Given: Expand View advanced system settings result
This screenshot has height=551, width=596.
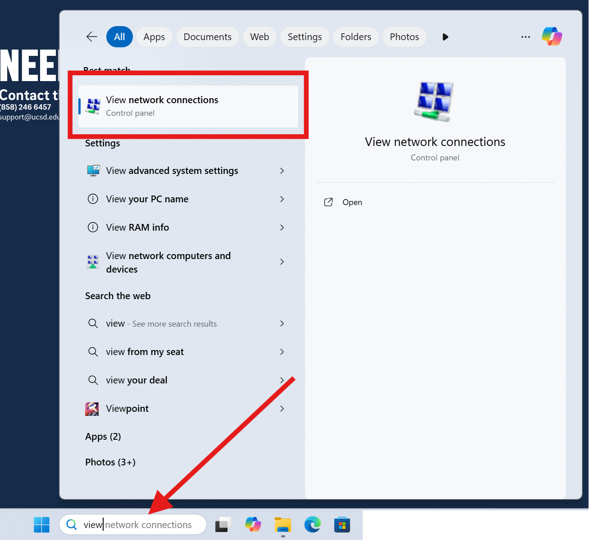Looking at the screenshot, I should point(282,171).
